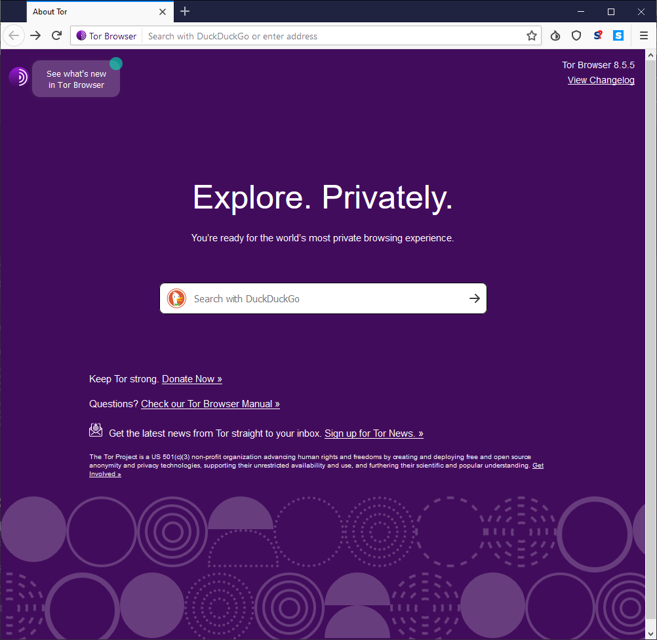
Task: Submit the search with the arrow button
Action: [474, 298]
